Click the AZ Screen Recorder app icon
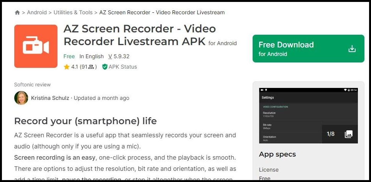This screenshot has width=371, height=182. 36,46
